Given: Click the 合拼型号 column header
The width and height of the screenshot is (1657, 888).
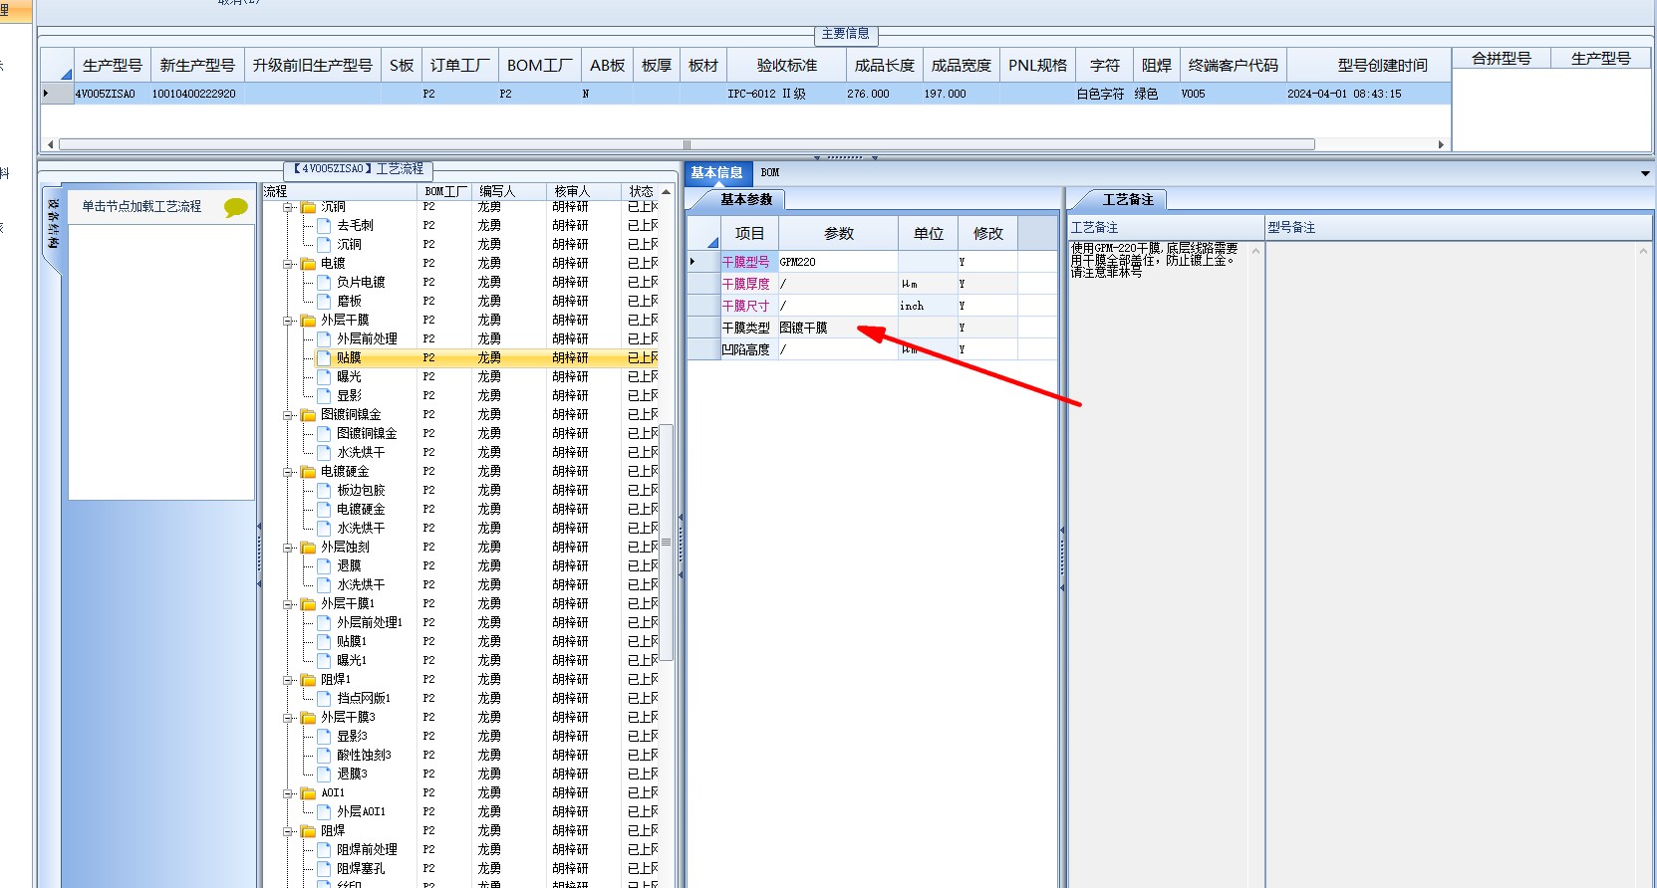Looking at the screenshot, I should (1502, 59).
